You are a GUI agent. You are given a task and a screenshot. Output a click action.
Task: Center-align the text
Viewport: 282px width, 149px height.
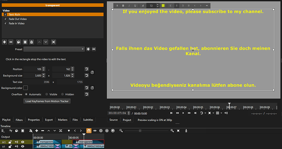click(177, 6)
